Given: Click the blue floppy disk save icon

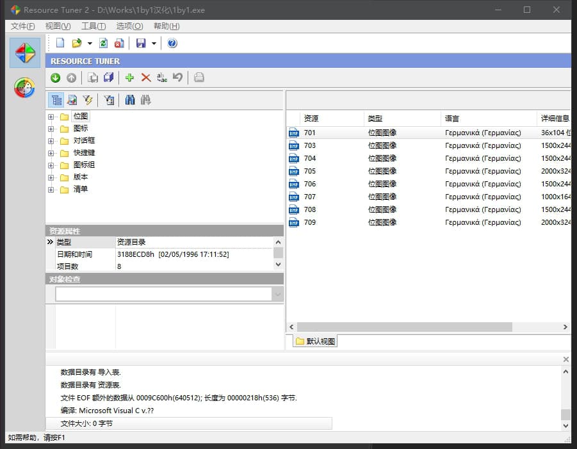Looking at the screenshot, I should (x=141, y=43).
